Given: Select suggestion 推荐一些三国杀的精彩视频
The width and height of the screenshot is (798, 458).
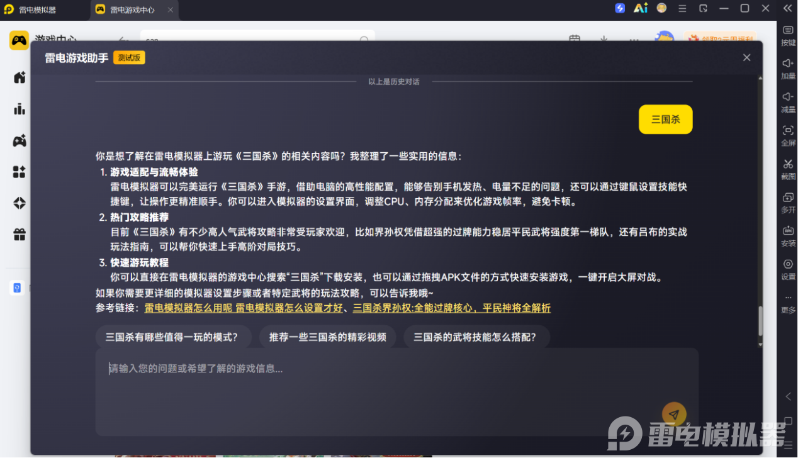Looking at the screenshot, I should point(327,337).
